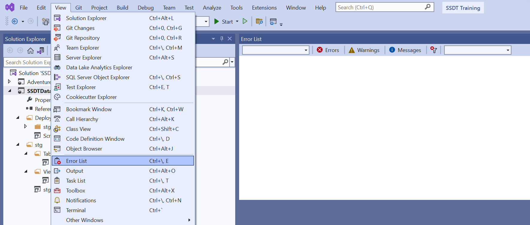
Task: Click the Visual Studio logo icon
Action: coord(10,7)
